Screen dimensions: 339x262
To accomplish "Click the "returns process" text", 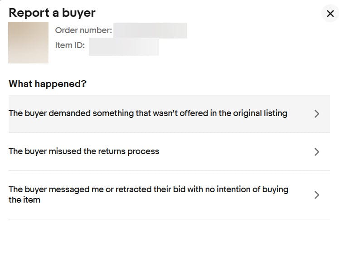I will pos(133,151).
